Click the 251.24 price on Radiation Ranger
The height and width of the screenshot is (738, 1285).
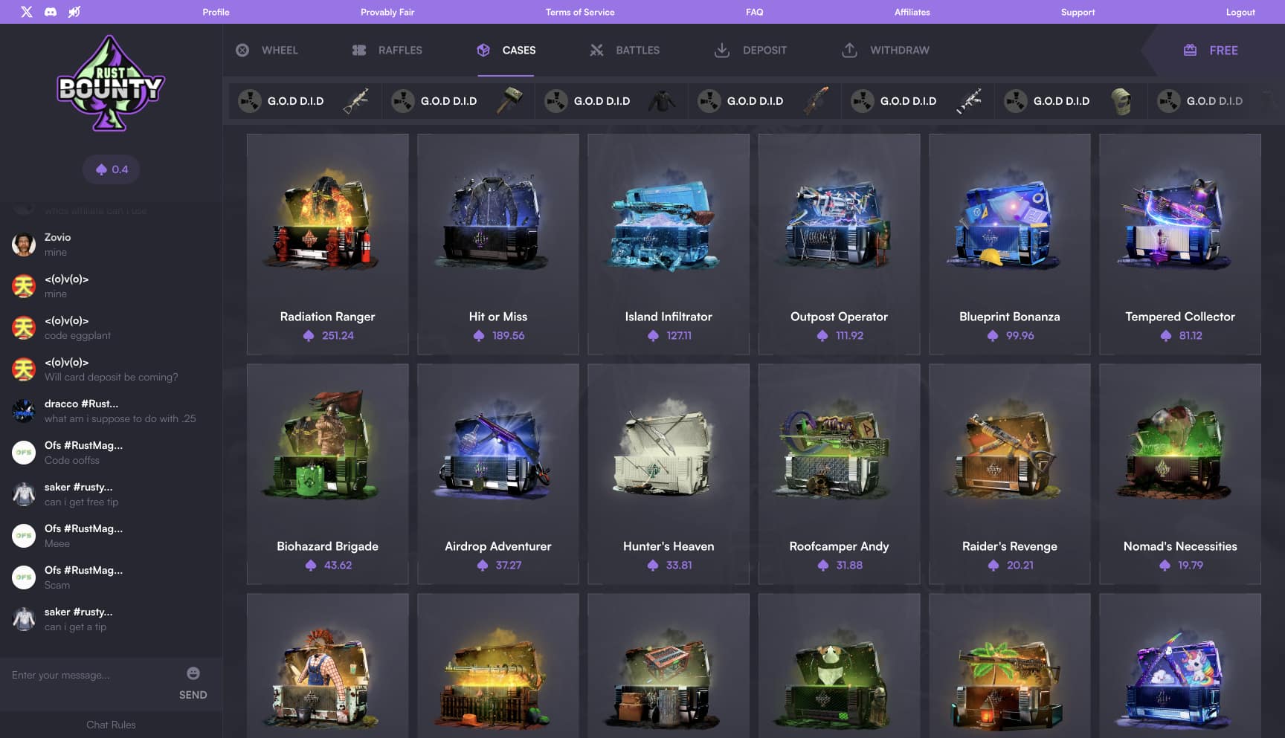[x=338, y=335]
